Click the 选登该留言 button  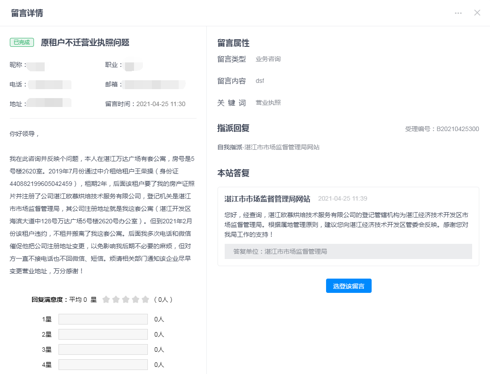348,286
